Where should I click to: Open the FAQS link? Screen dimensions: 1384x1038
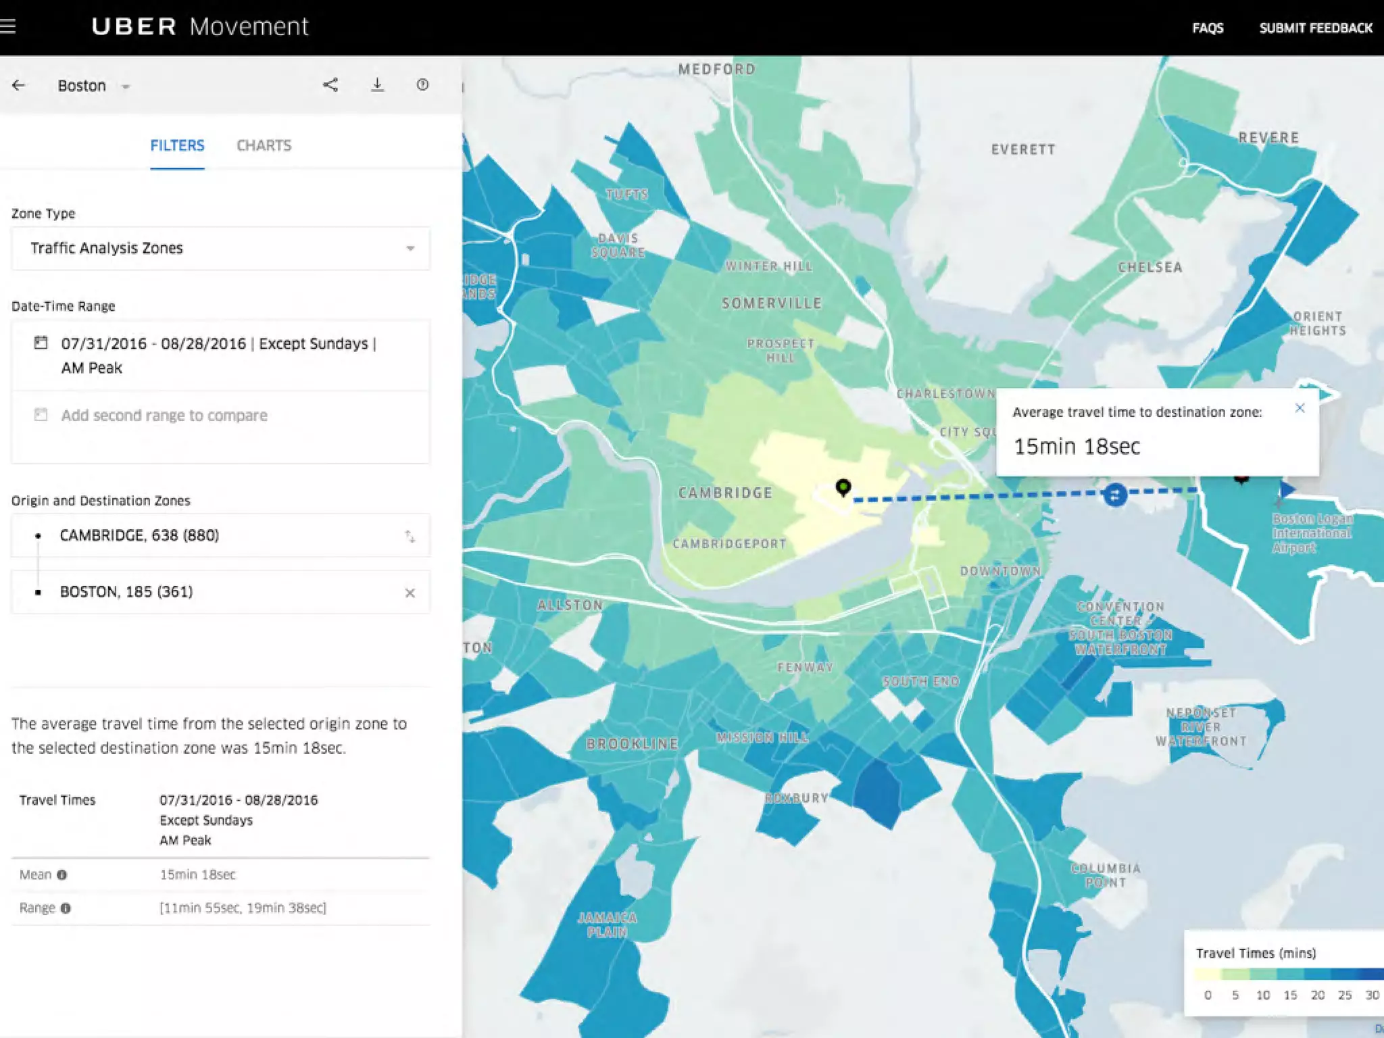(x=1208, y=28)
